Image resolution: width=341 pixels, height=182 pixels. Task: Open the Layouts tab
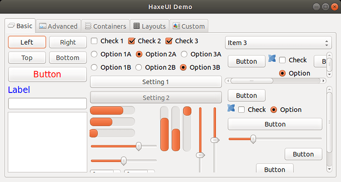point(149,26)
